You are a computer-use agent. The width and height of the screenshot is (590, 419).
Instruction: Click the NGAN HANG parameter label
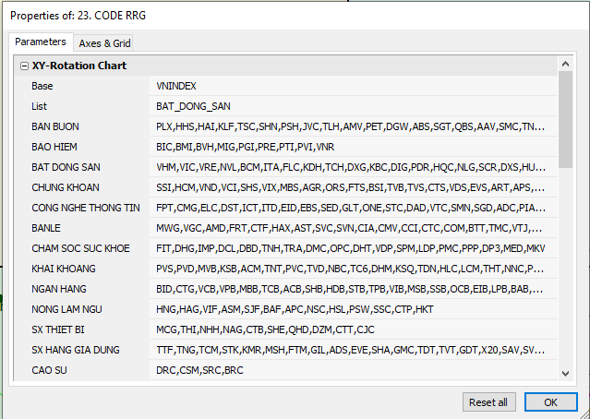59,289
